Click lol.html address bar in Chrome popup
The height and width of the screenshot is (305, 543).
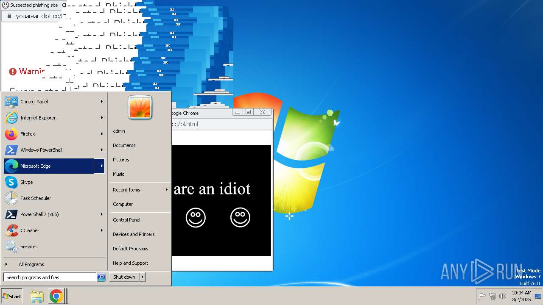point(221,124)
